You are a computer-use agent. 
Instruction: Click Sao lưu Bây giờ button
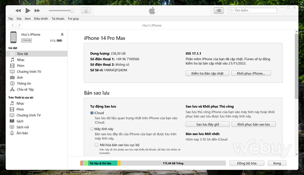[x=208, y=124]
